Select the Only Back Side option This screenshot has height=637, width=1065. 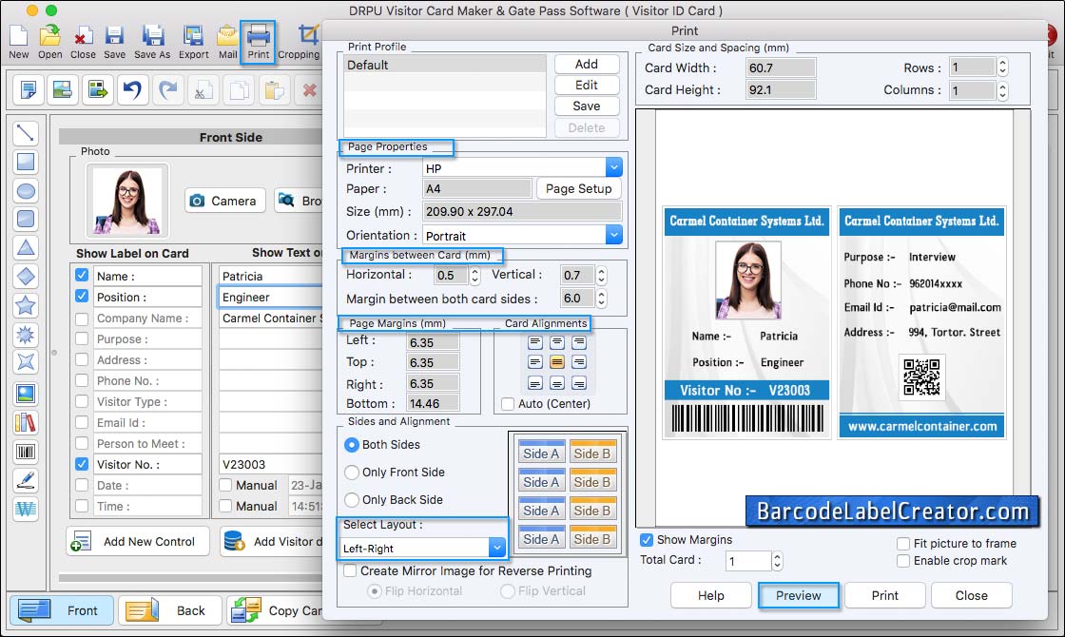coord(351,500)
